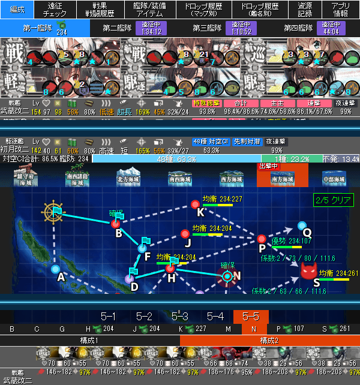Select map 5-5

pyautogui.click(x=251, y=317)
